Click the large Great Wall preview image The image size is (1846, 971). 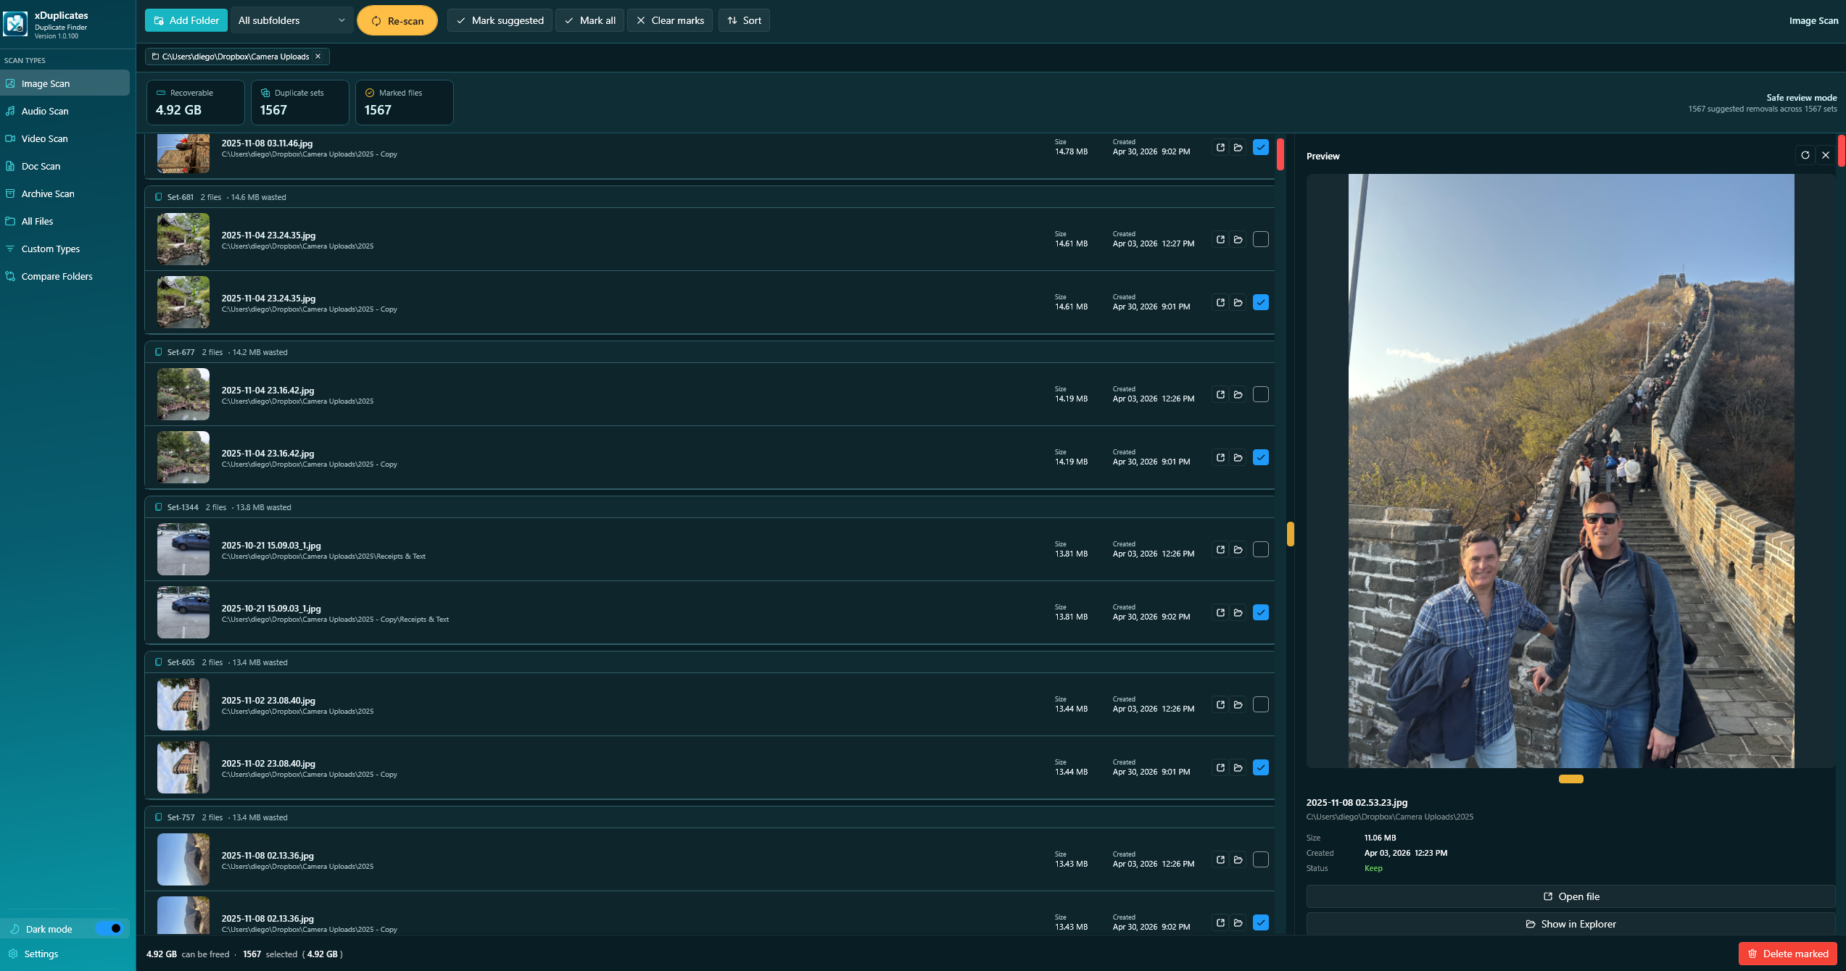[x=1571, y=471]
